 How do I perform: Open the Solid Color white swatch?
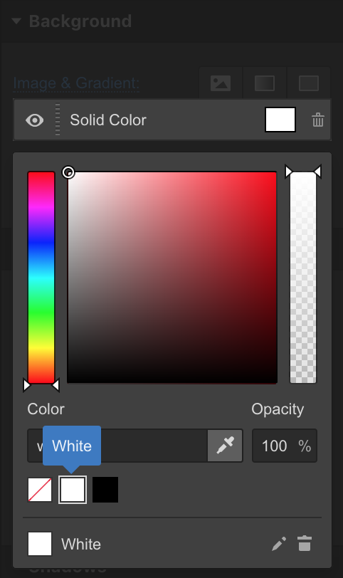click(x=280, y=120)
